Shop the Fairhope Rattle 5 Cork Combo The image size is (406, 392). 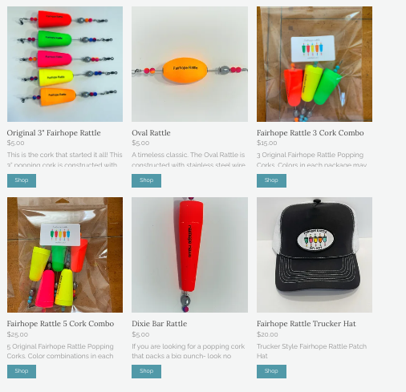click(x=22, y=371)
